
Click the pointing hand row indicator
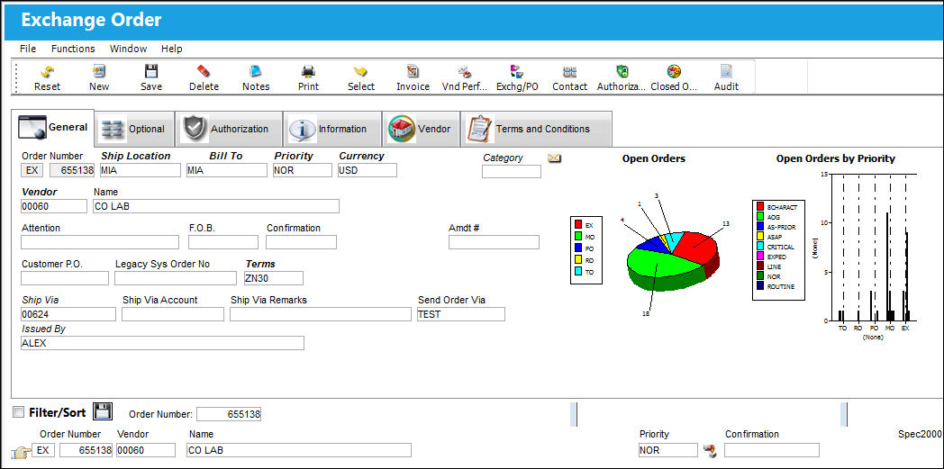[21, 452]
